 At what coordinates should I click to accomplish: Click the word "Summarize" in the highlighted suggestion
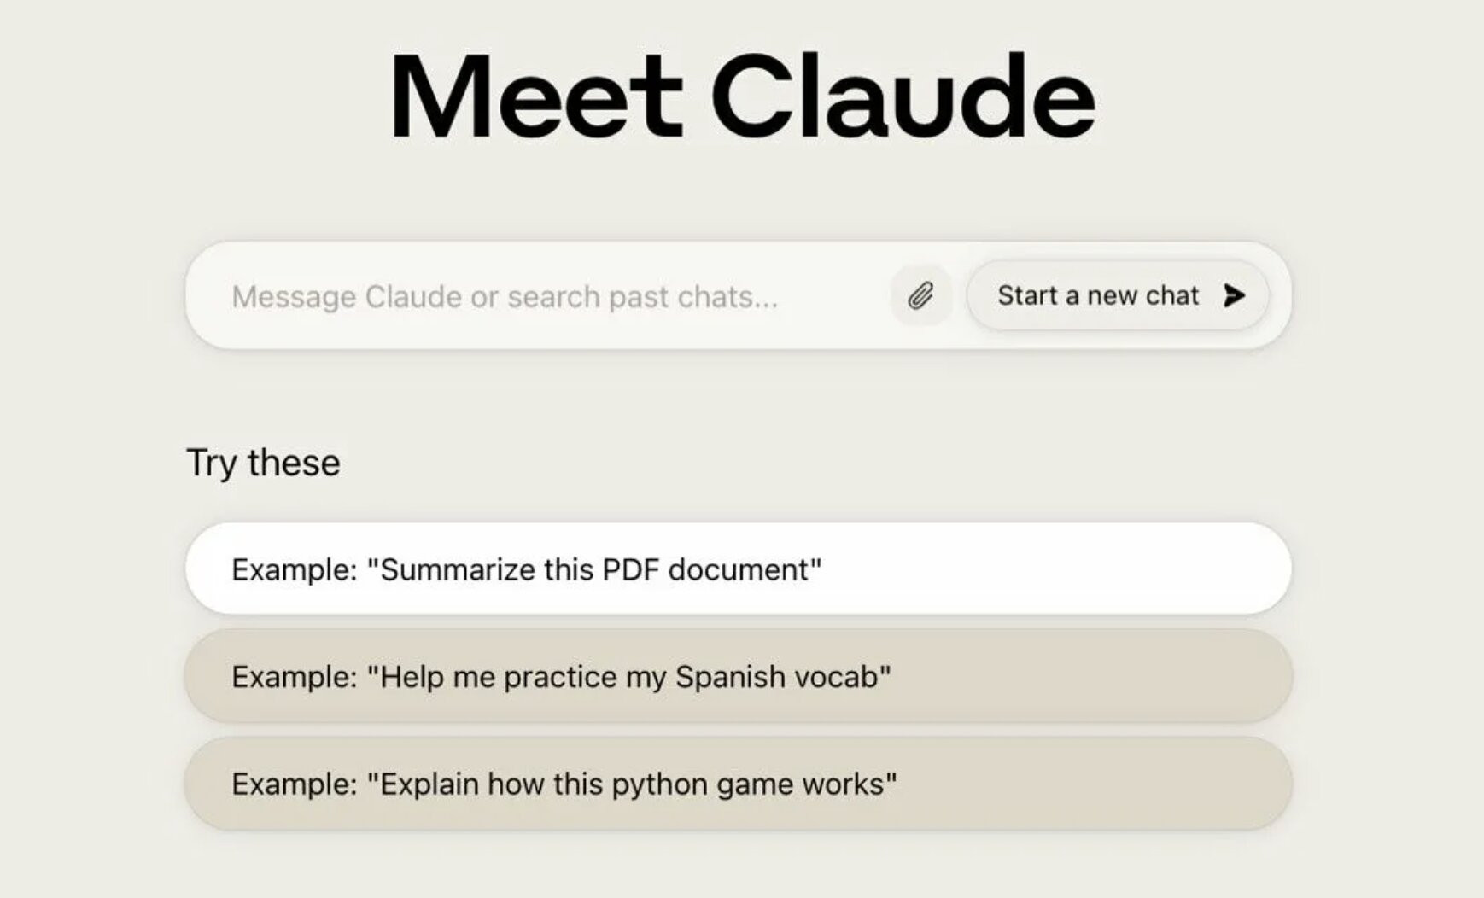(458, 569)
